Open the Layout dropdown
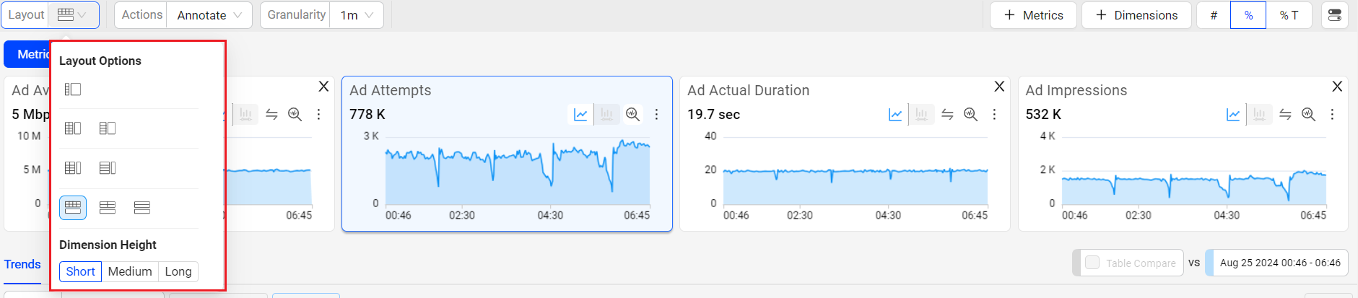This screenshot has height=298, width=1358. (x=73, y=15)
